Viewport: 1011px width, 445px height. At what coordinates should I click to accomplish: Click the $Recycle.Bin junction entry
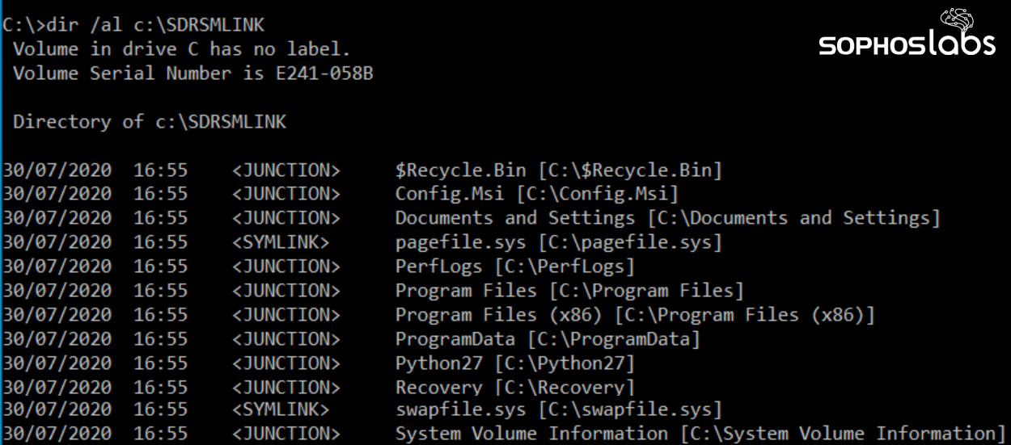558,170
